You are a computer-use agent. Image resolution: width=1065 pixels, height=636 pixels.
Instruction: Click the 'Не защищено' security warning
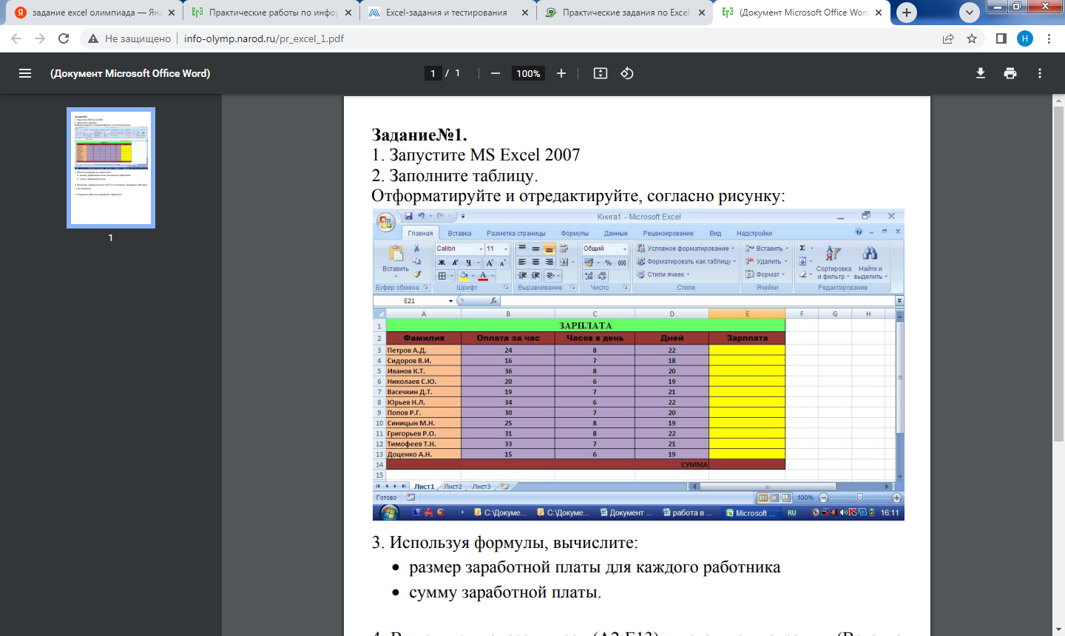click(x=129, y=38)
